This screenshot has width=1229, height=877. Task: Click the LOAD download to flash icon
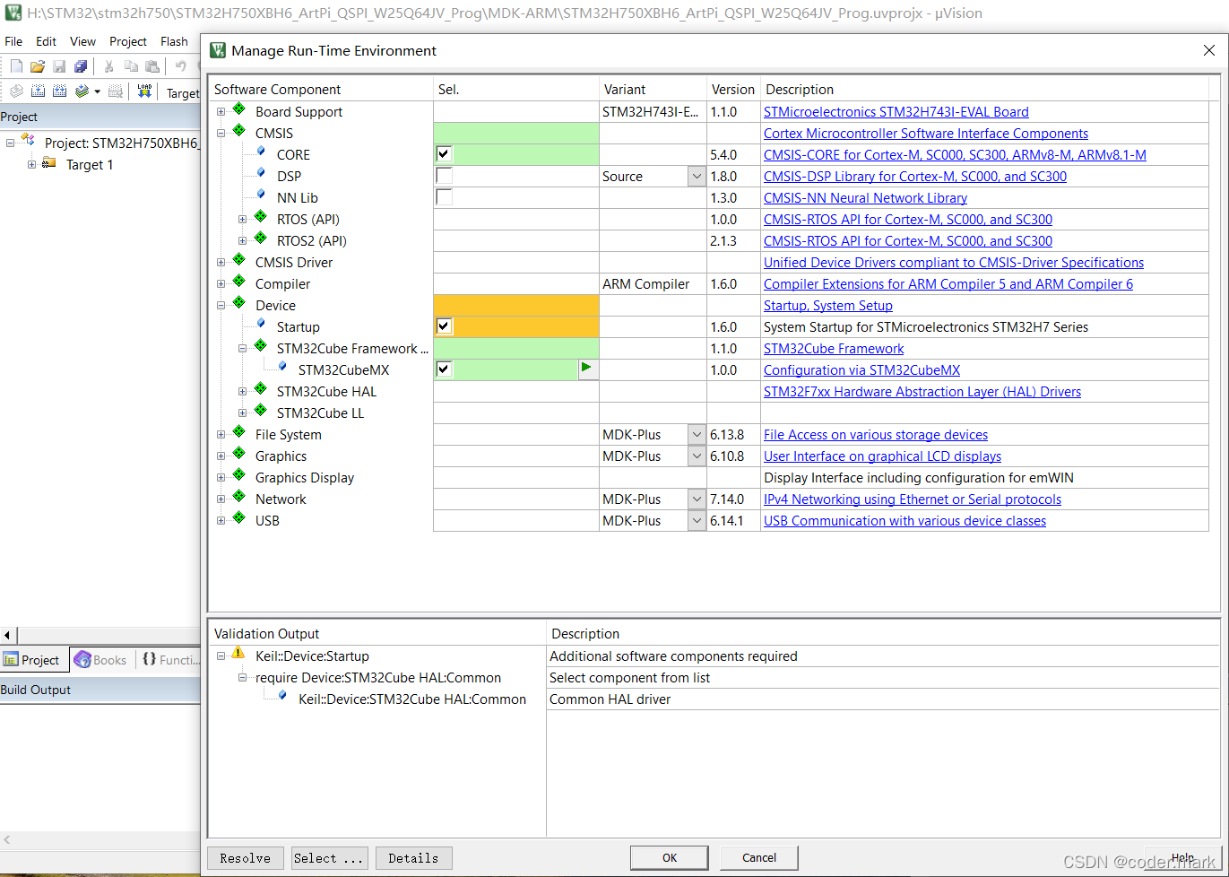pyautogui.click(x=145, y=91)
